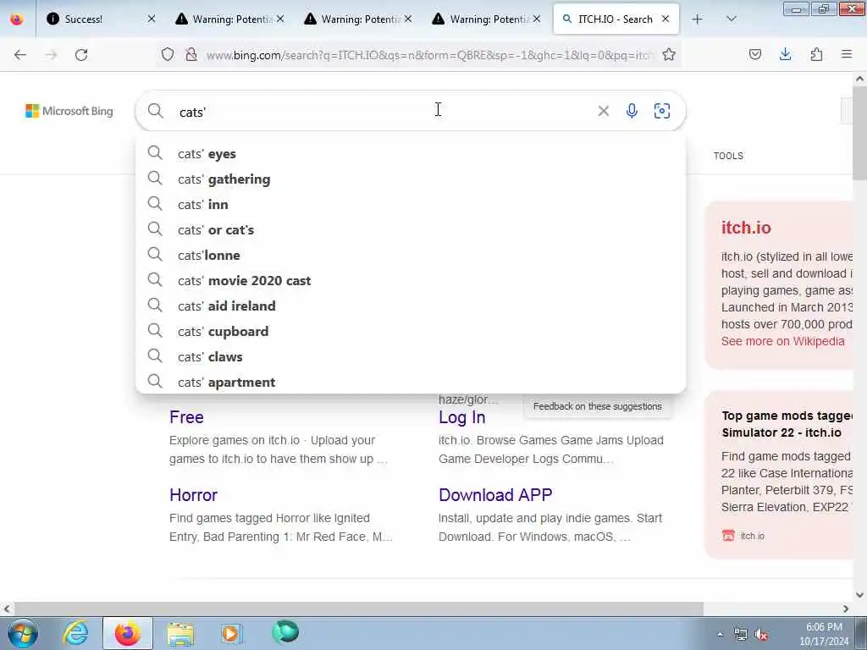
Task: Click the search magnifier in search box
Action: click(156, 111)
